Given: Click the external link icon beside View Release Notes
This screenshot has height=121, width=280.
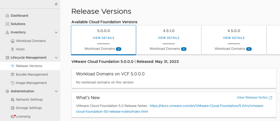Looking at the screenshot, I should [x=270, y=98].
